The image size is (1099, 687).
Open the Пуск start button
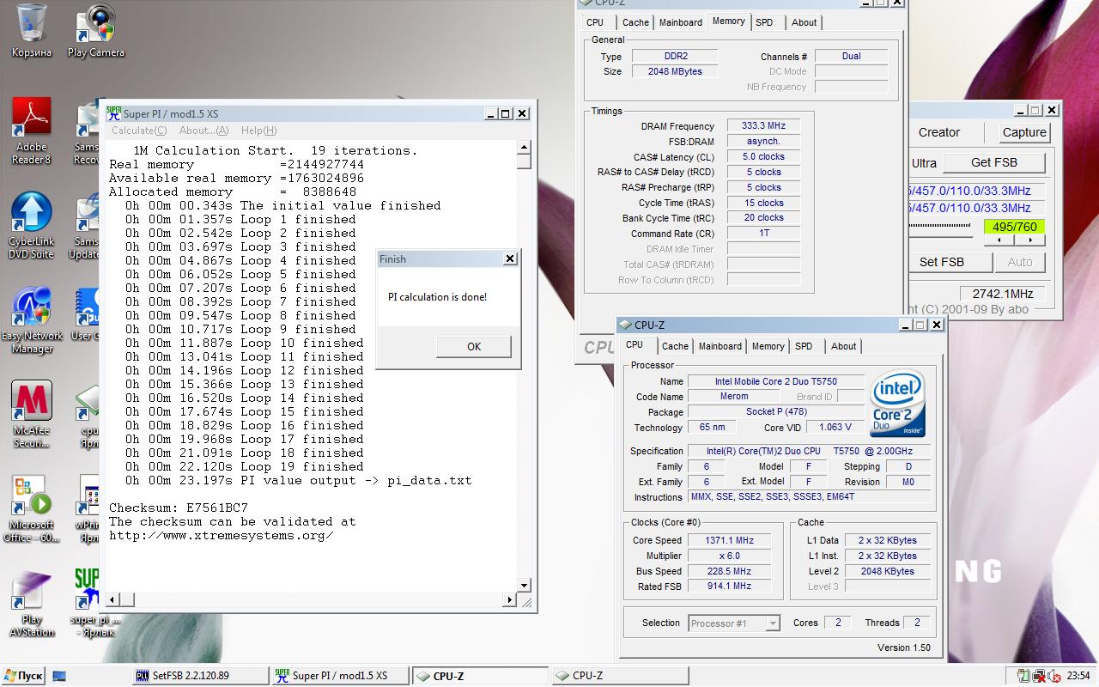coord(22,676)
